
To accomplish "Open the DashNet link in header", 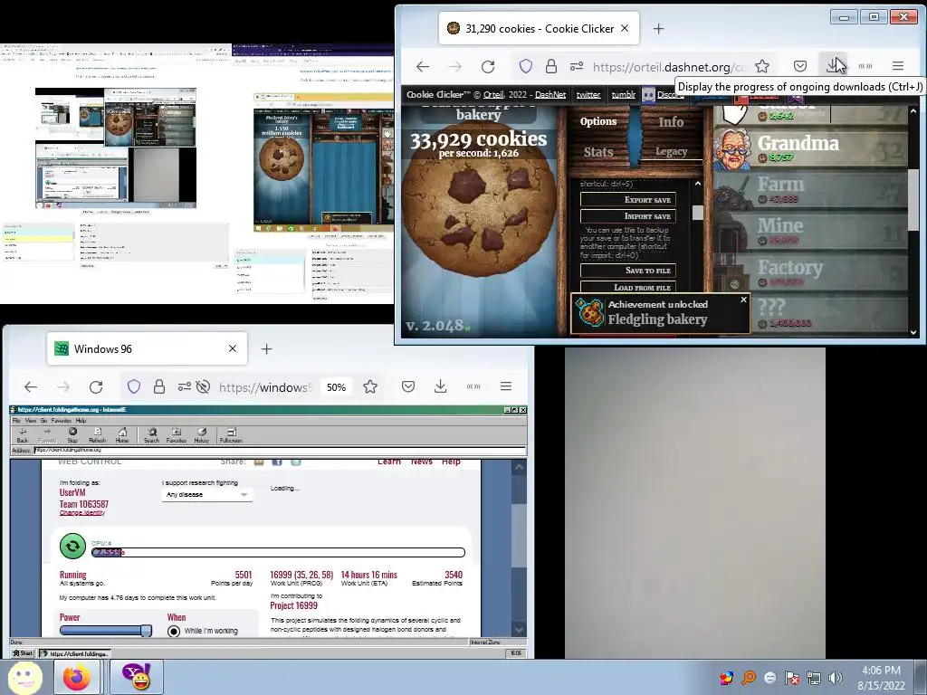I will click(x=550, y=94).
